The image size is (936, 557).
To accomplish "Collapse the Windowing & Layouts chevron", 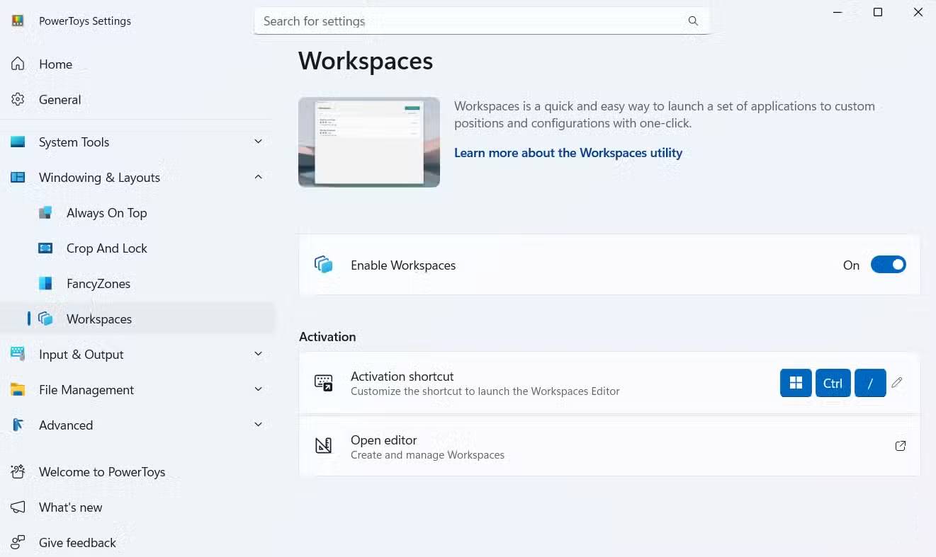I will point(259,177).
